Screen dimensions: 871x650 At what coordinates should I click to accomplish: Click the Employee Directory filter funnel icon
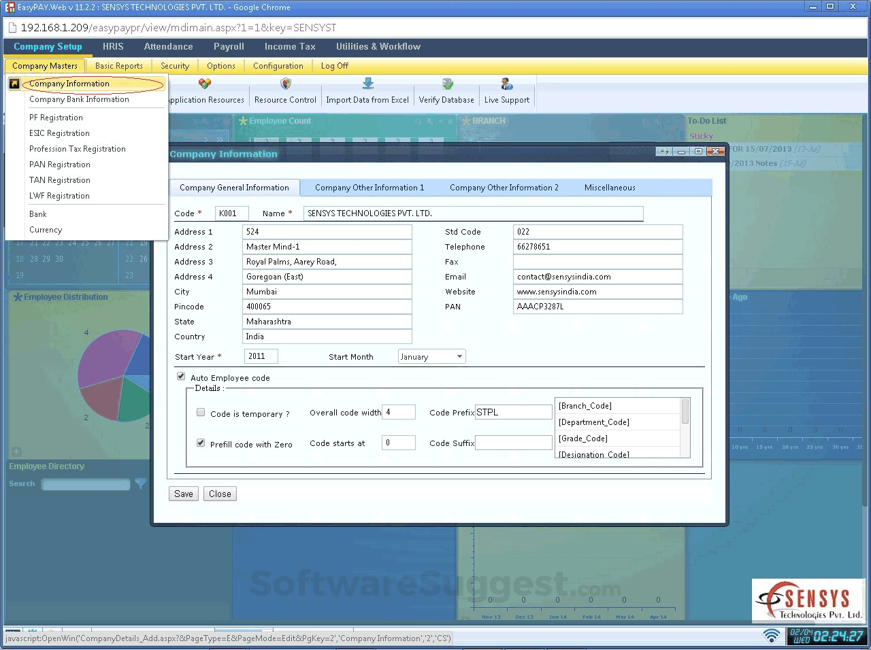141,484
